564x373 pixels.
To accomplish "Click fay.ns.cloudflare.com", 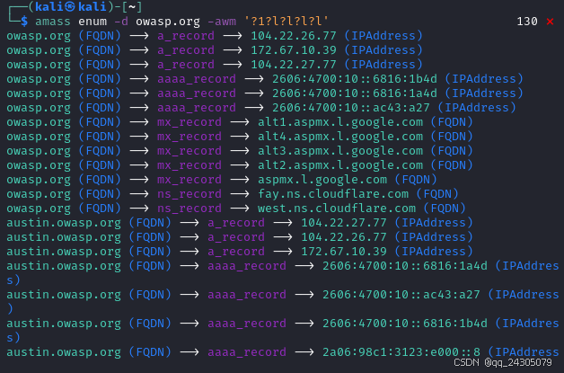I will click(333, 194).
